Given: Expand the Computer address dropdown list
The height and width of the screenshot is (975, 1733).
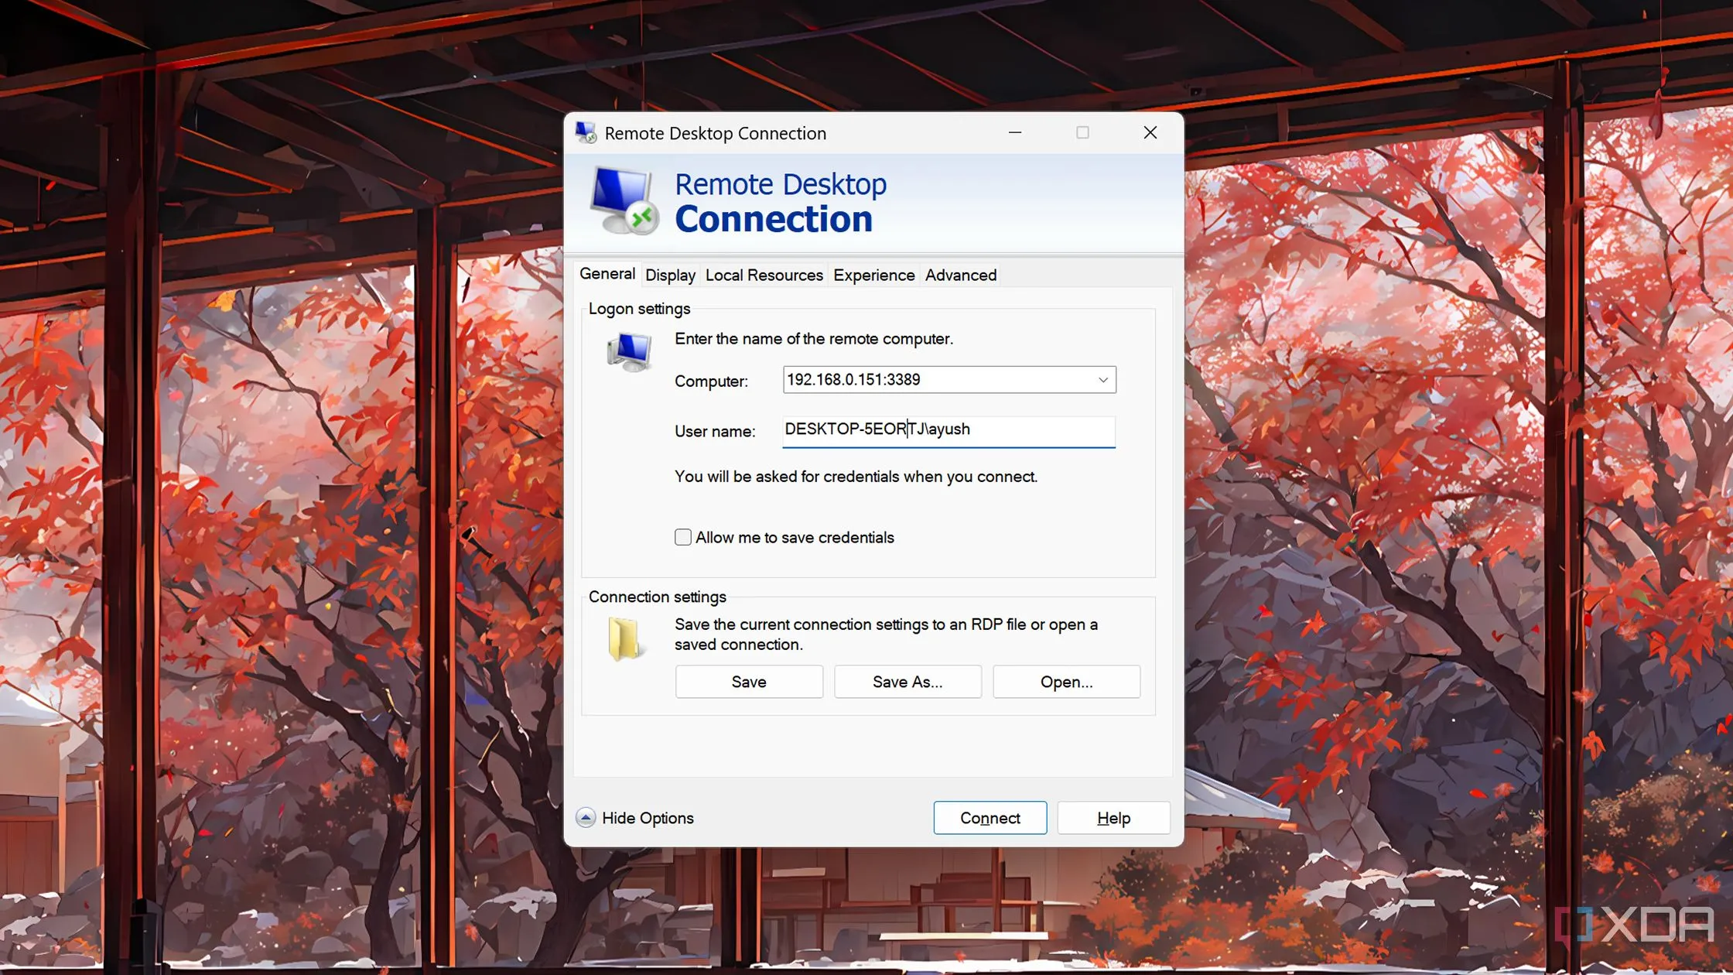Looking at the screenshot, I should 1102,380.
